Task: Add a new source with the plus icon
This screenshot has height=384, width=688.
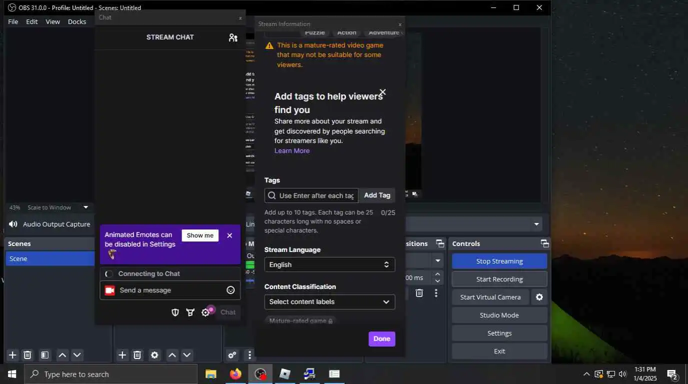Action: point(122,355)
